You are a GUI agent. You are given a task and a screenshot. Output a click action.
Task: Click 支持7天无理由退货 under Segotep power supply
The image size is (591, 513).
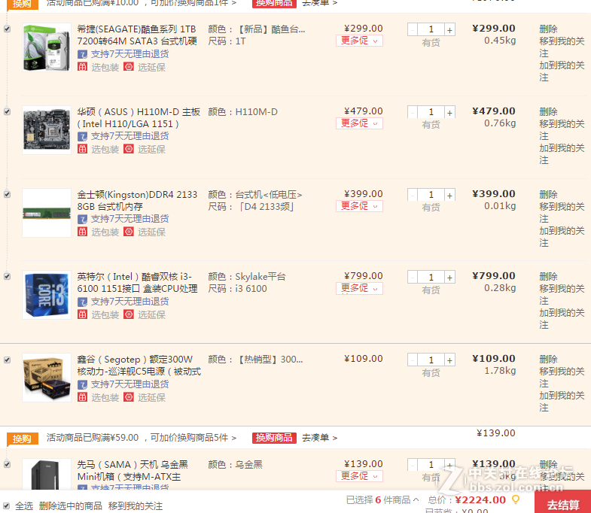coord(129,384)
